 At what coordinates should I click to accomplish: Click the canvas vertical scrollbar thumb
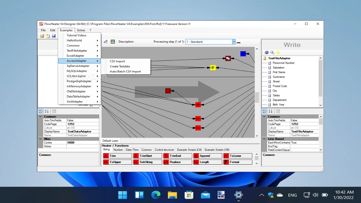click(x=257, y=98)
